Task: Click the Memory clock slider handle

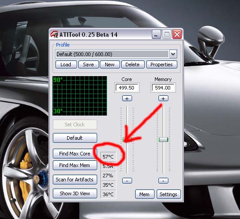Action: tap(163, 140)
